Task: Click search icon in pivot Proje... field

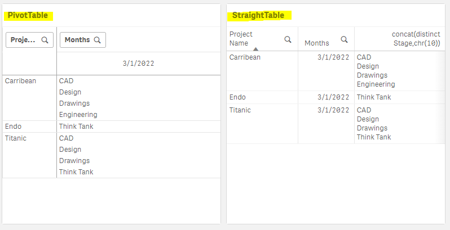Action: [45, 40]
